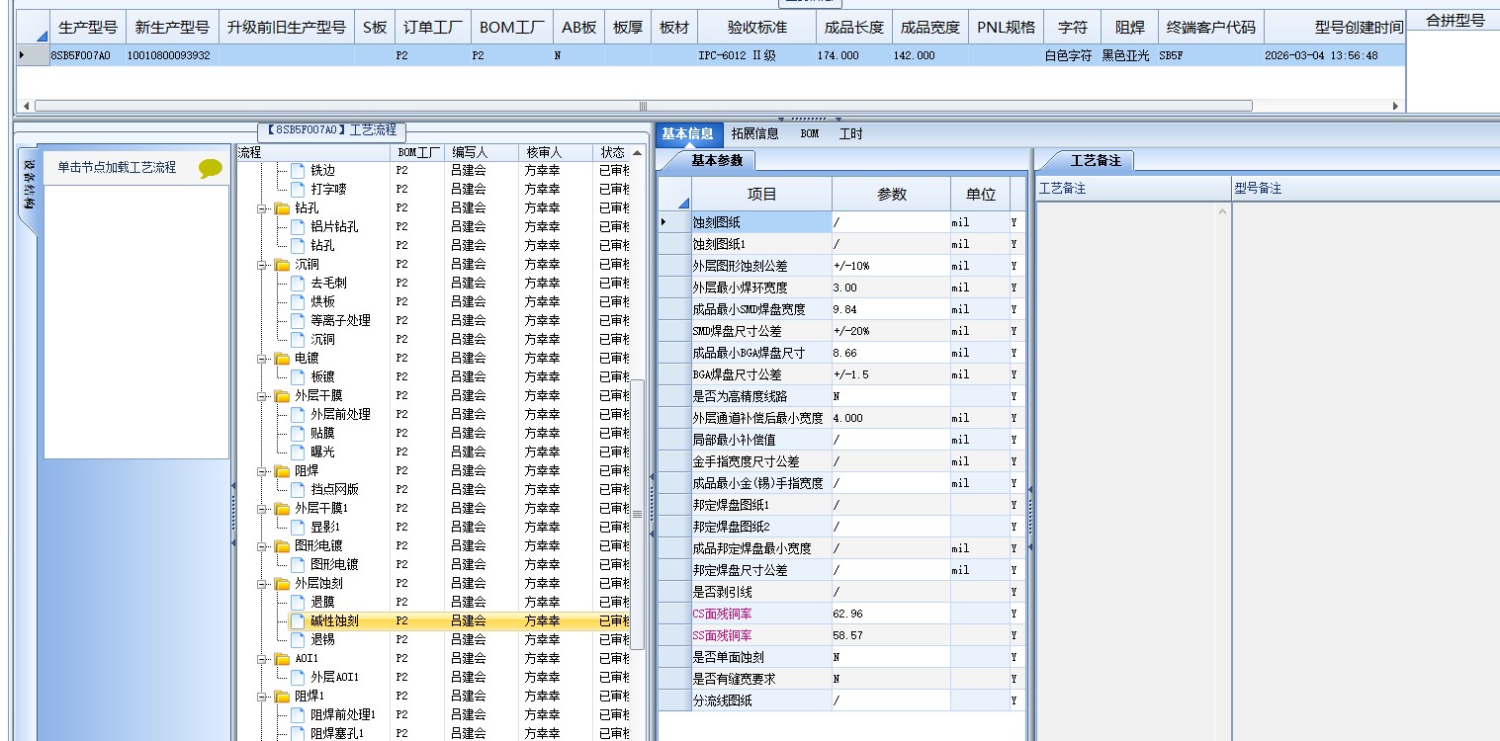The height and width of the screenshot is (741, 1500).
Task: Click the document icon beside 打字唛
Action: (x=298, y=190)
